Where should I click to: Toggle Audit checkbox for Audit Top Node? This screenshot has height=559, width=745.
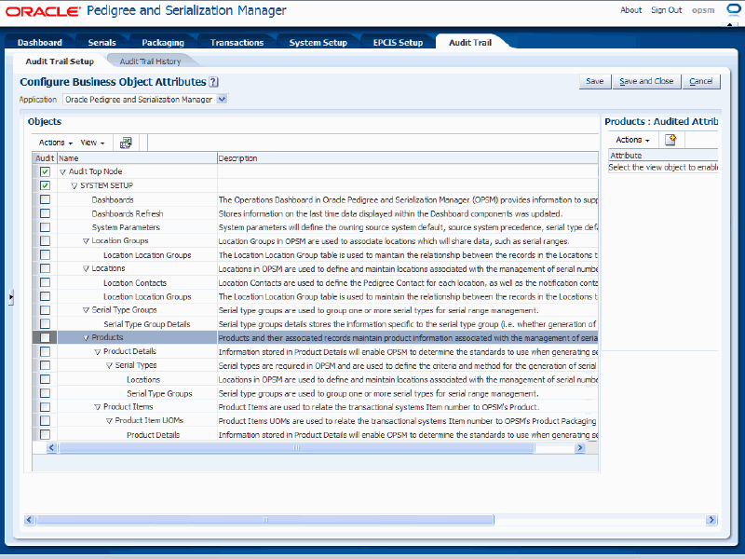(x=45, y=171)
